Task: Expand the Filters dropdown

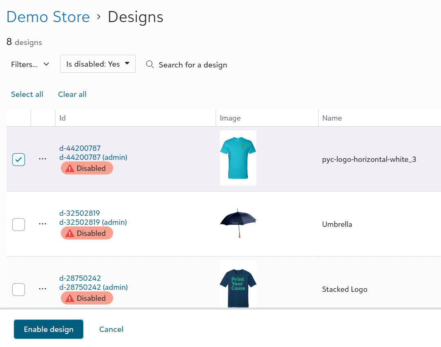Action: [x=30, y=65]
